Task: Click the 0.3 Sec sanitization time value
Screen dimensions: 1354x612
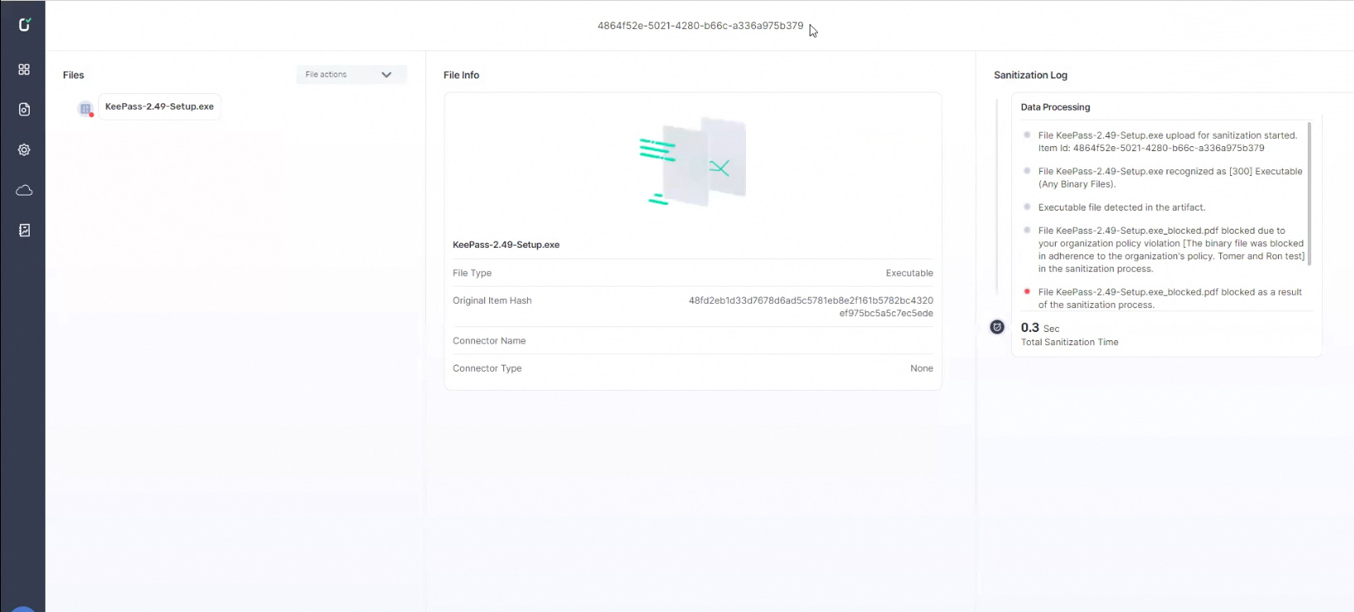Action: (1040, 328)
